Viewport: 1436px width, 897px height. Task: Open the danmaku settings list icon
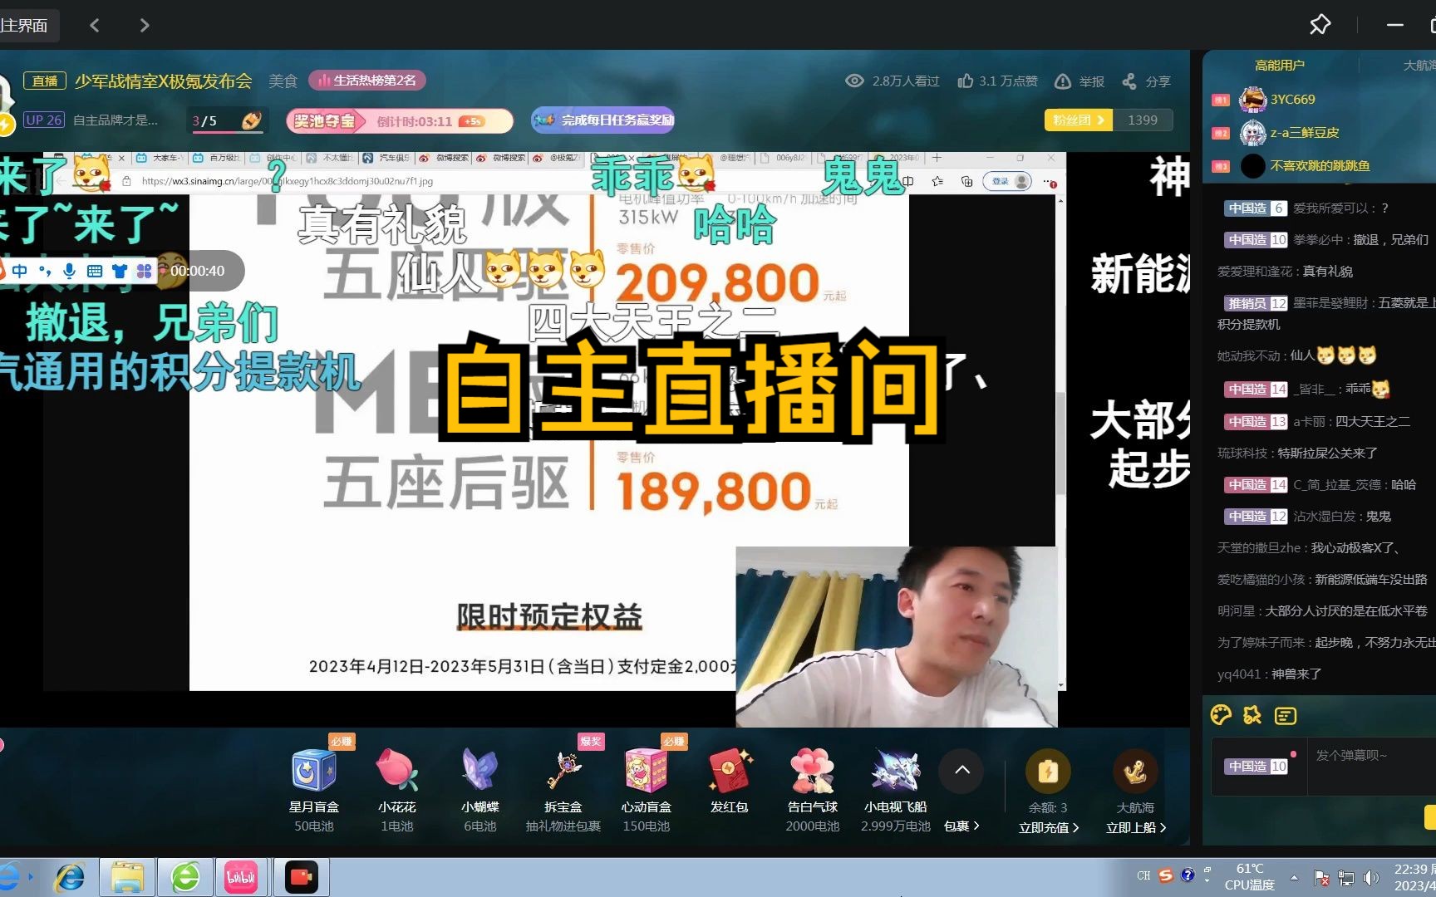1285,715
